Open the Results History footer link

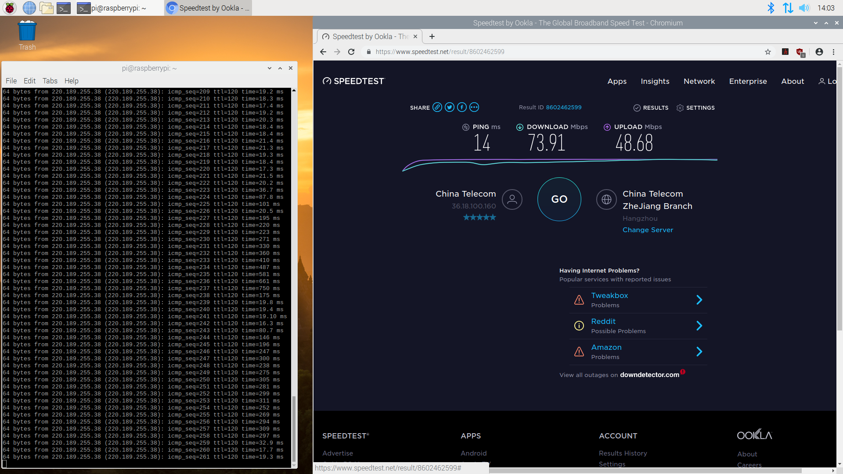pyautogui.click(x=623, y=453)
